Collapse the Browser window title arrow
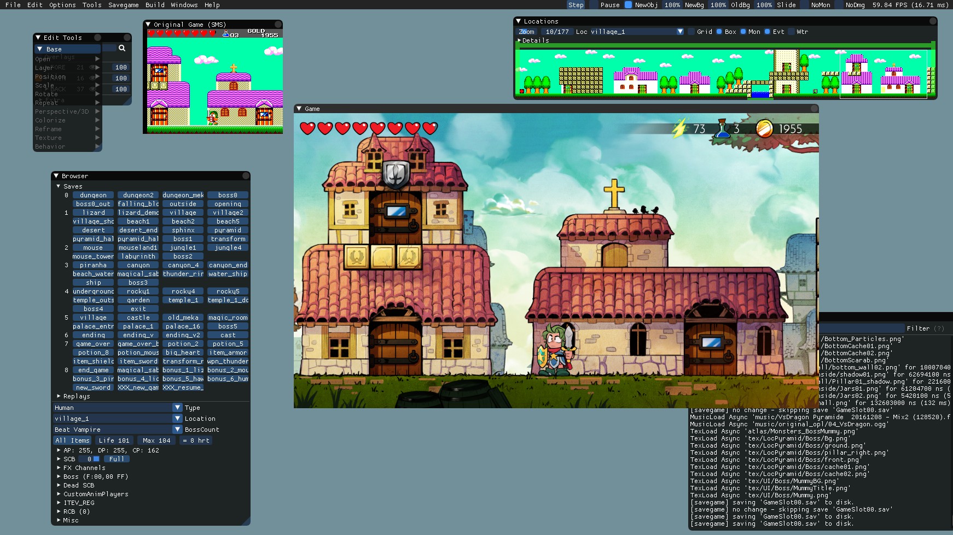The image size is (953, 535). point(56,176)
